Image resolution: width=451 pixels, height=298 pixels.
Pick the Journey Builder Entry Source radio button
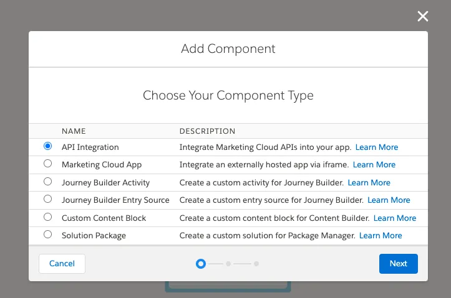point(48,199)
